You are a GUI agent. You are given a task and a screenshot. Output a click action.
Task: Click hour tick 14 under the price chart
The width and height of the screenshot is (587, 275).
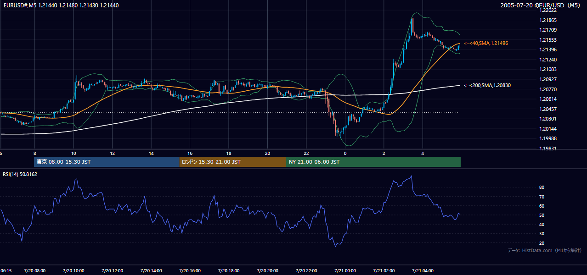[x=151, y=153]
